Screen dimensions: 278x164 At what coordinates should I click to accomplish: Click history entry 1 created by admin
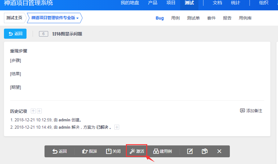[x=46, y=120]
